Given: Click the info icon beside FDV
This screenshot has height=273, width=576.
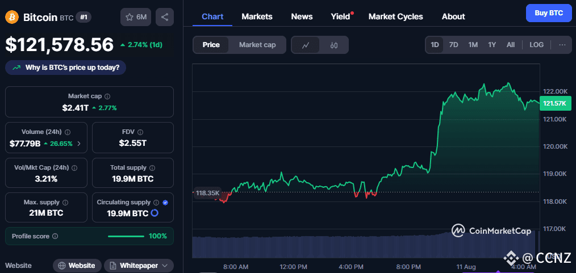Looking at the screenshot, I should click(x=140, y=132).
